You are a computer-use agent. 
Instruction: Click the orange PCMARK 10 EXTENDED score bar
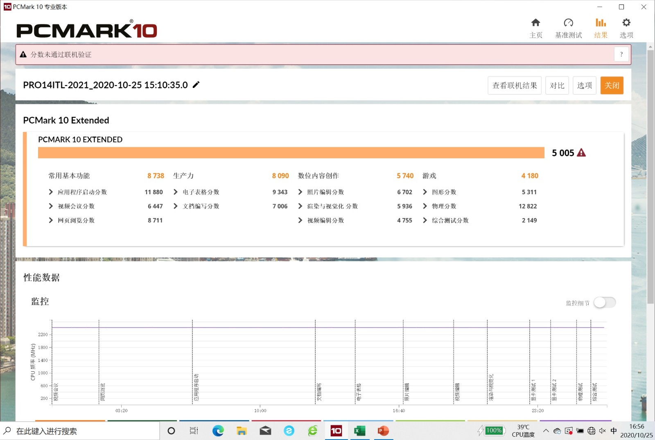pyautogui.click(x=291, y=153)
